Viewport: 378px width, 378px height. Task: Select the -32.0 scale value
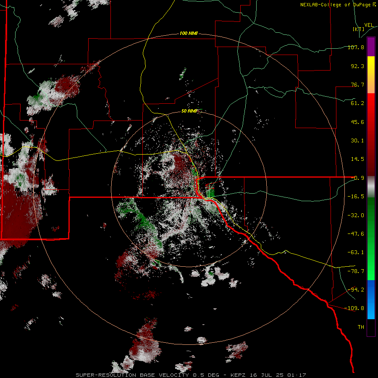[x=356, y=215]
